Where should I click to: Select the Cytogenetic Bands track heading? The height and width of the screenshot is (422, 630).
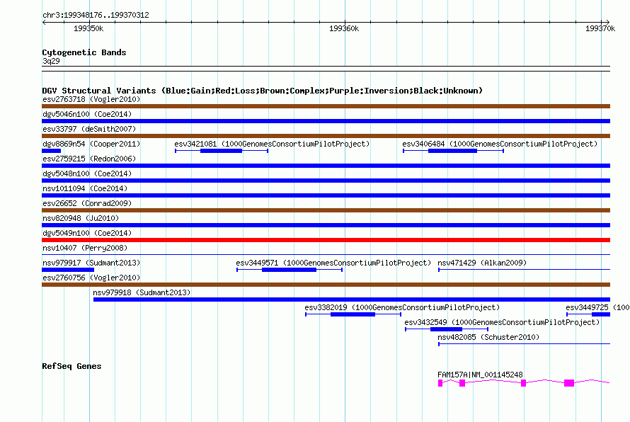pos(84,52)
